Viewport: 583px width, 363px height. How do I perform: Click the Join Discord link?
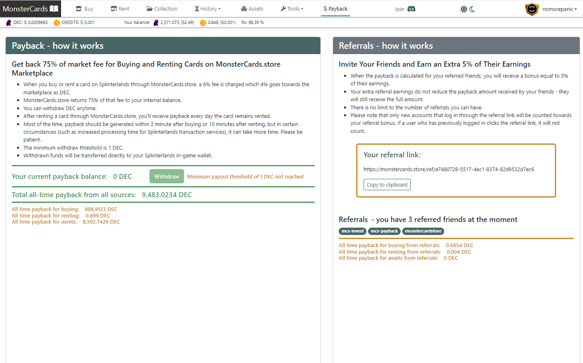[x=405, y=9]
